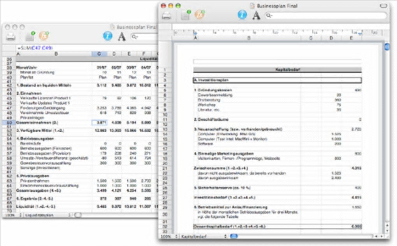
Task: Open the fx function icon in front window
Action: pos(200,15)
